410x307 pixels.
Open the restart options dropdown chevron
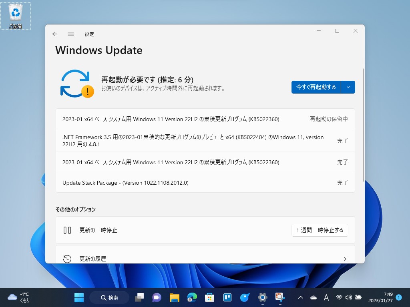point(348,87)
